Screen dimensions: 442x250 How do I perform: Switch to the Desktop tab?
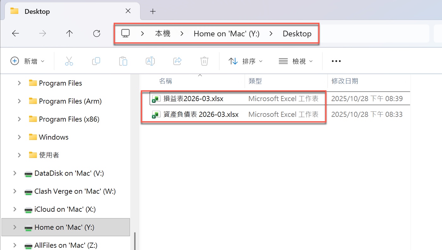click(x=37, y=11)
